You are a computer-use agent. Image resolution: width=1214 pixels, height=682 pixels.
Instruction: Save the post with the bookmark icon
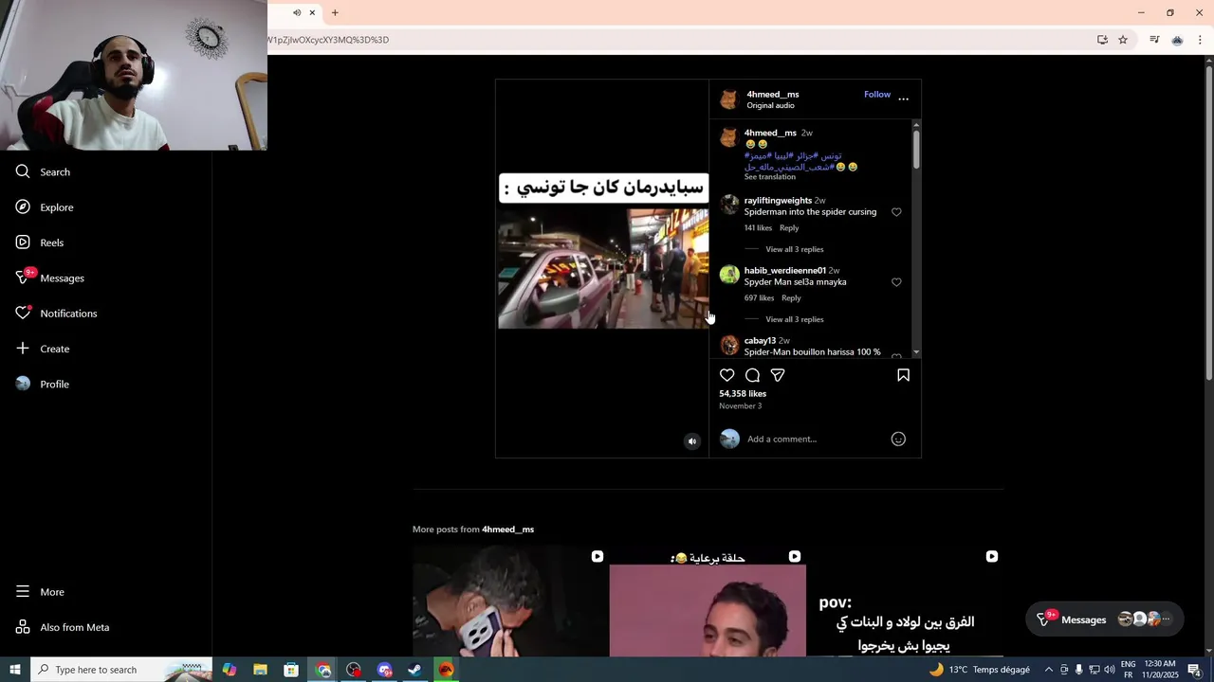[x=903, y=375]
